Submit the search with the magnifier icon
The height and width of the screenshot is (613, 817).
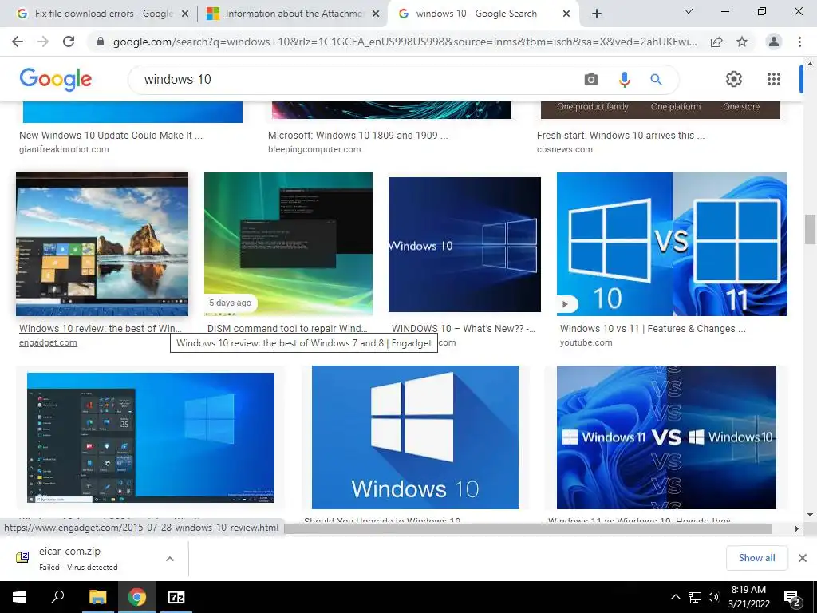click(656, 79)
